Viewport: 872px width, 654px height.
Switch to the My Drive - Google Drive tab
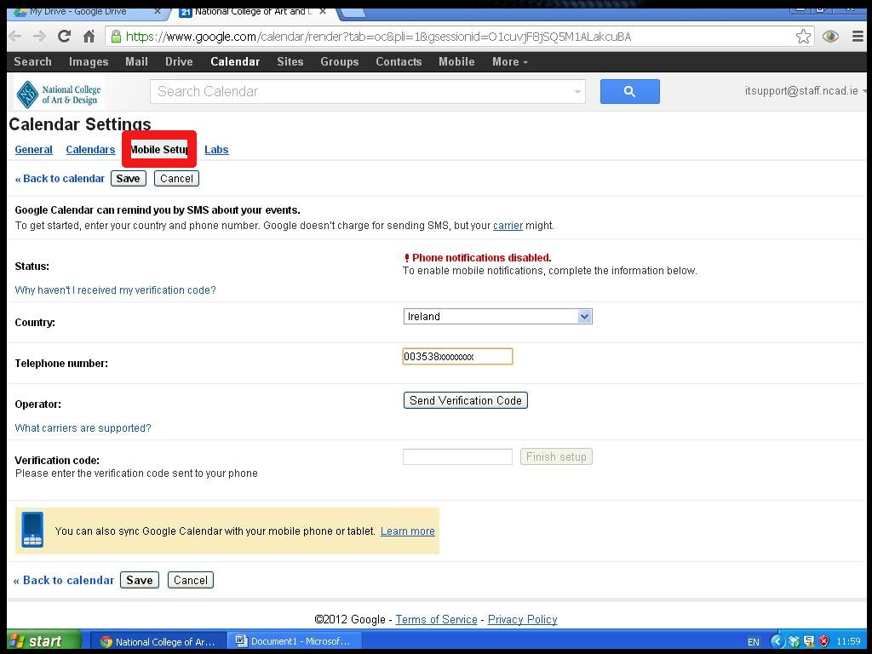(86, 12)
